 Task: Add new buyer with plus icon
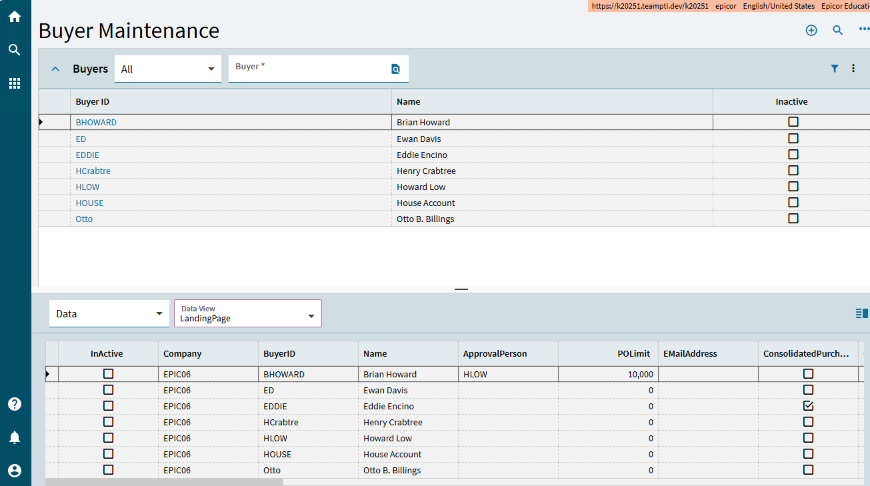tap(811, 30)
